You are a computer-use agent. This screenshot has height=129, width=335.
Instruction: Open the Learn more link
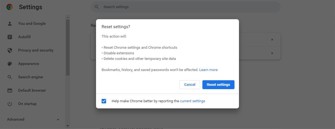tap(209, 70)
